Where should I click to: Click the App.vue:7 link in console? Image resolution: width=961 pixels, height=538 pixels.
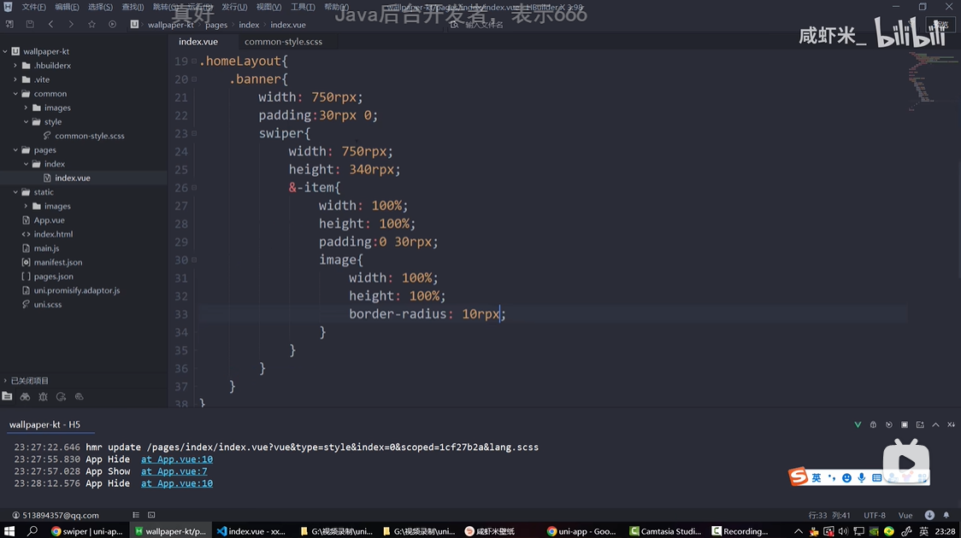pos(174,471)
